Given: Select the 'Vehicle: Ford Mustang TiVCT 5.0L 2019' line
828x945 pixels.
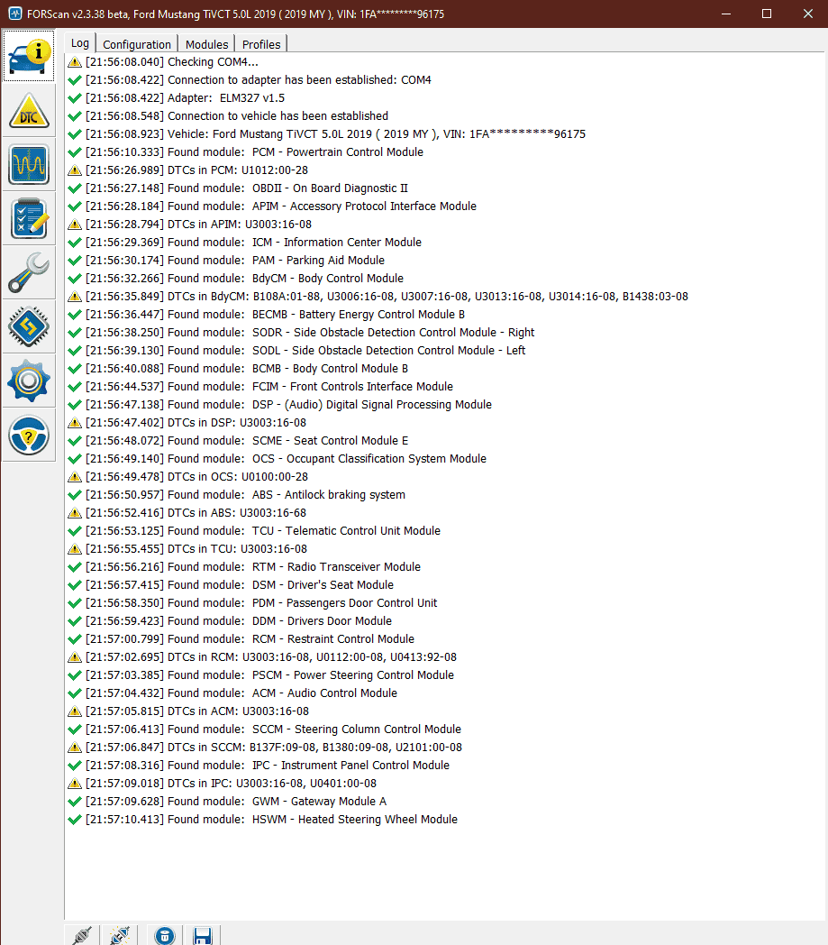Looking at the screenshot, I should pyautogui.click(x=326, y=134).
